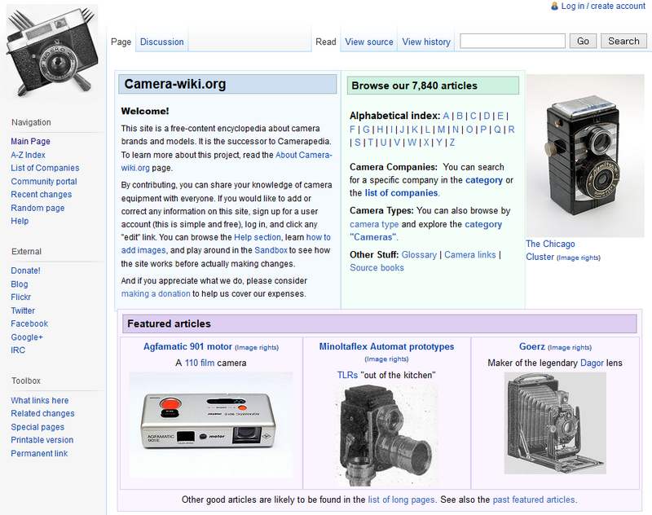Open the camera type link
The width and height of the screenshot is (652, 515).
pos(374,224)
